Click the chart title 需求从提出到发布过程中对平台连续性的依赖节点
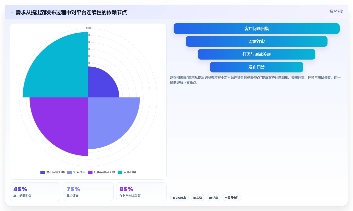The width and height of the screenshot is (353, 211). coord(71,12)
